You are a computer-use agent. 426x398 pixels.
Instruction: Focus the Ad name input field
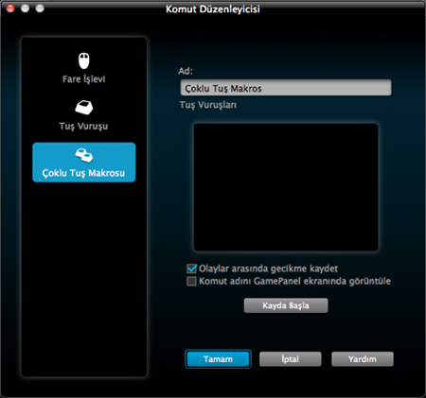[x=286, y=88]
